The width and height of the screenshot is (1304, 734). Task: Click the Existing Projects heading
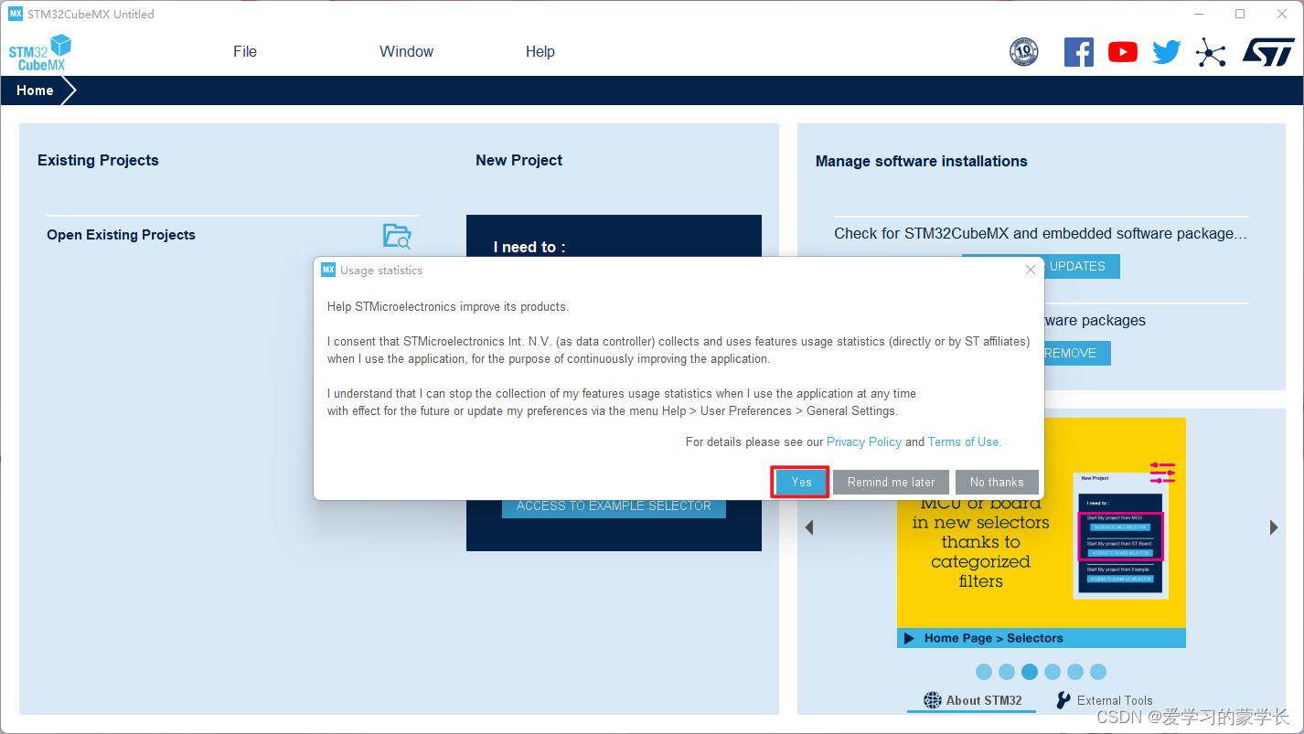(98, 160)
